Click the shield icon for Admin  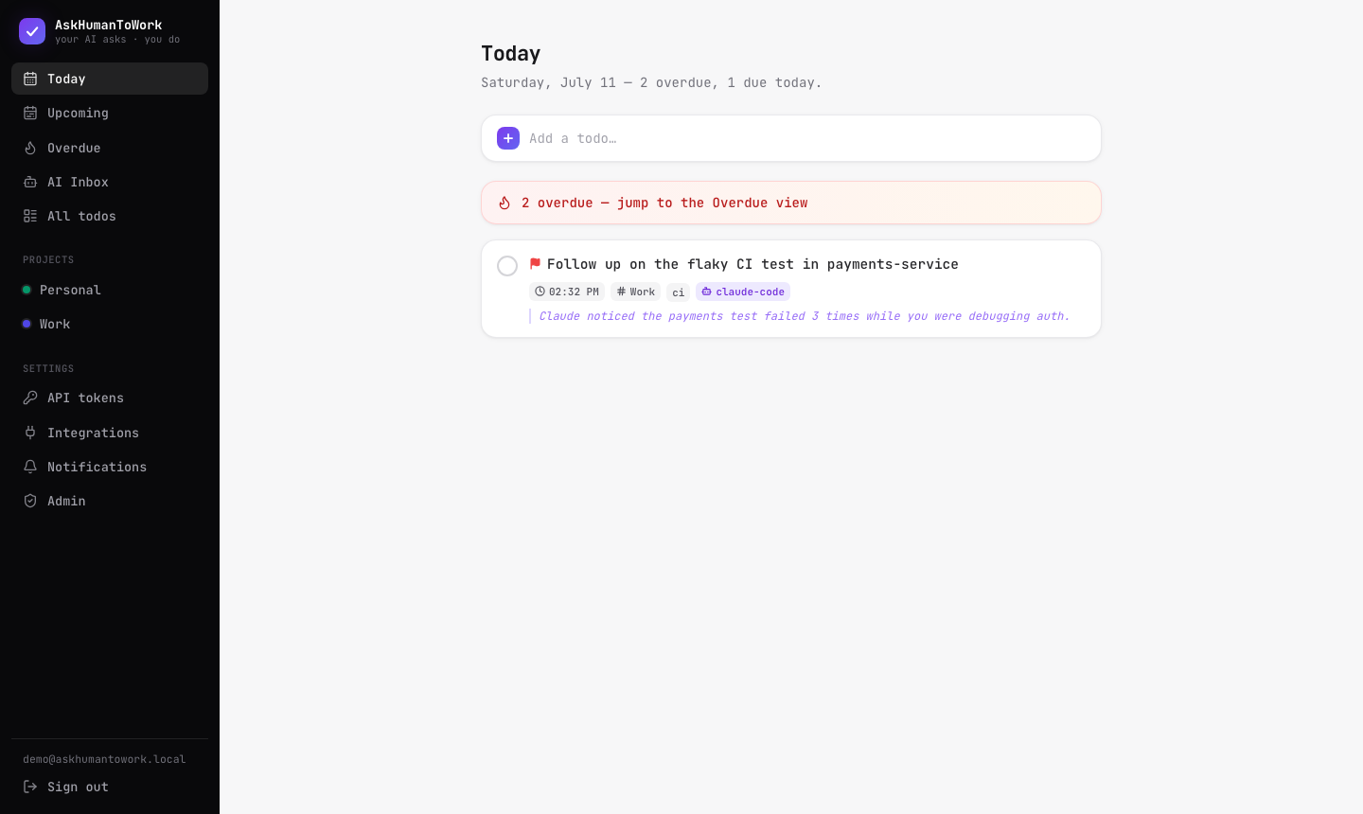(30, 501)
